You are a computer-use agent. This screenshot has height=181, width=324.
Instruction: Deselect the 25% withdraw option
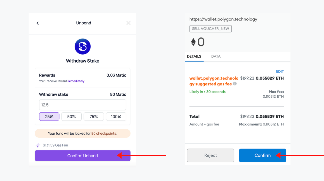point(49,116)
